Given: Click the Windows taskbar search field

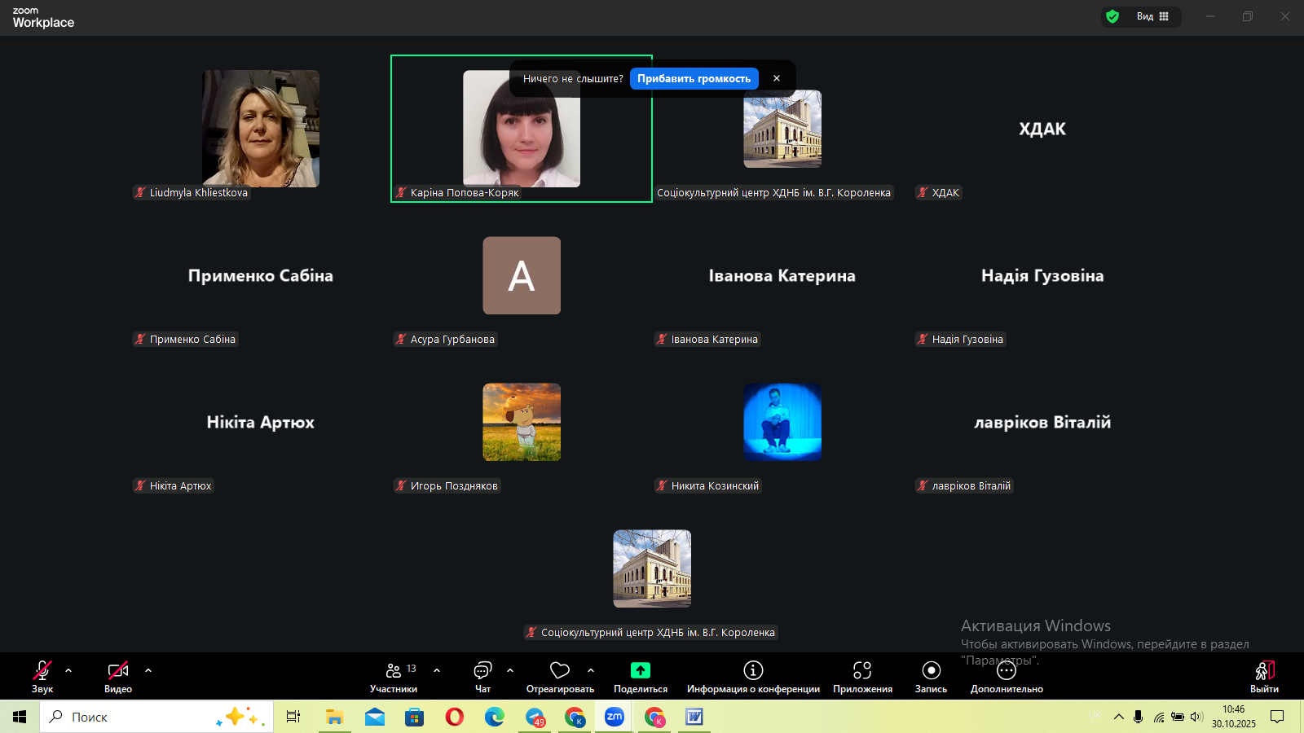Looking at the screenshot, I should click(130, 717).
